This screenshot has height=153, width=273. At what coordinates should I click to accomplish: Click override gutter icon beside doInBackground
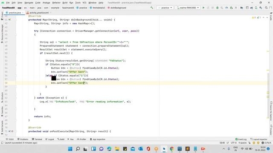[9, 20]
